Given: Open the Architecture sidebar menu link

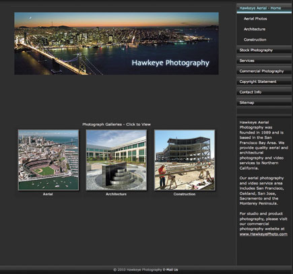Looking at the screenshot, I should [x=255, y=29].
